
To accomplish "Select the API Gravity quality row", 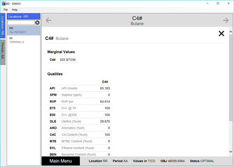I will (x=79, y=88).
